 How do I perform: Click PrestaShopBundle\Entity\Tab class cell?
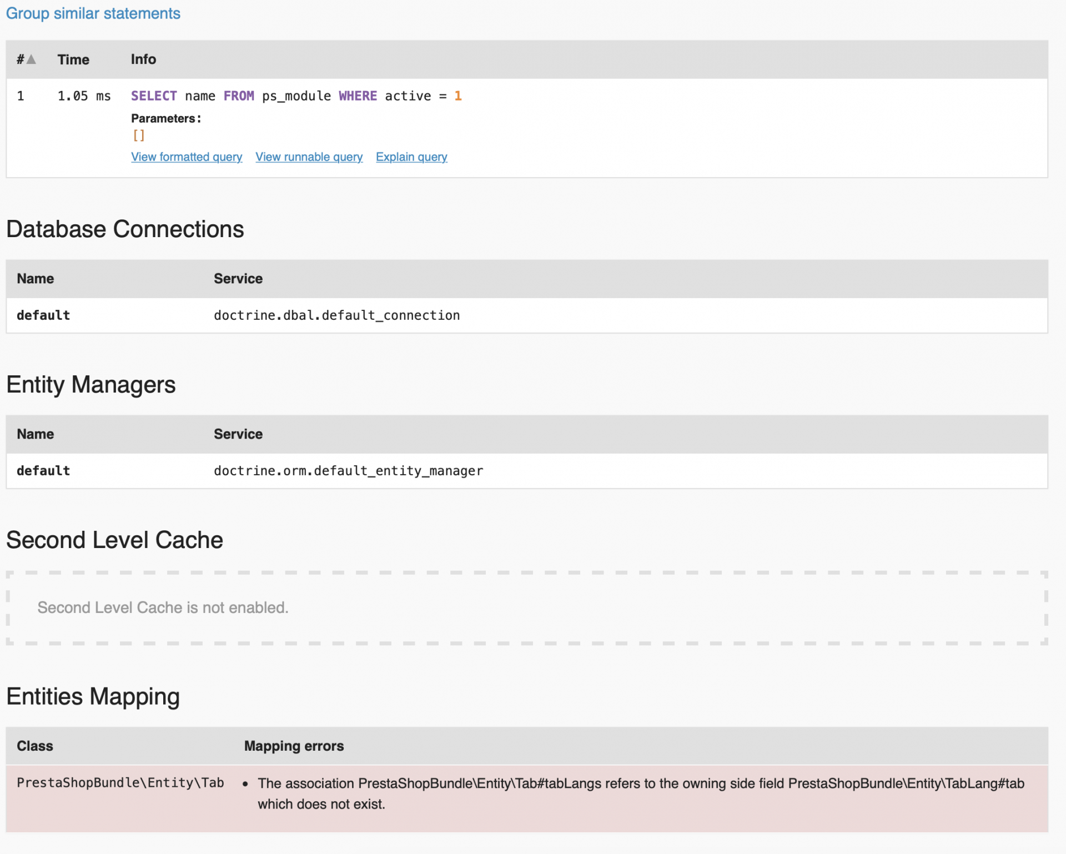coord(120,783)
